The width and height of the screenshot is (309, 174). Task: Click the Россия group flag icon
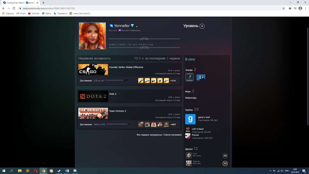coord(188,136)
